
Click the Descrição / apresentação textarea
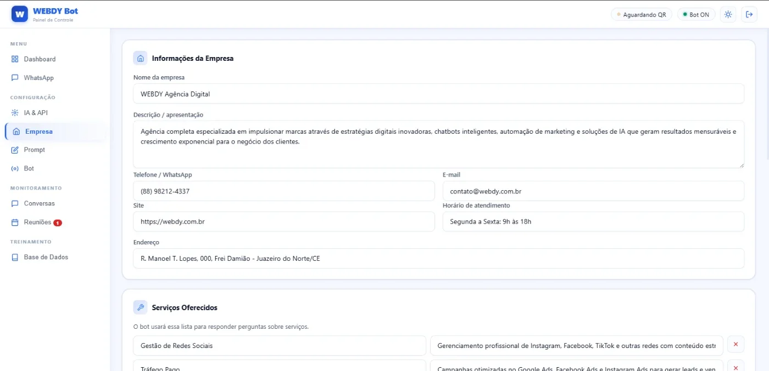pos(438,144)
